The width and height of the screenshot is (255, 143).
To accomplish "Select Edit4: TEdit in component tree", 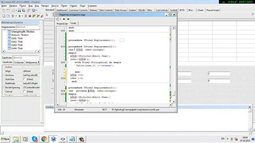I will pyautogui.click(x=17, y=48).
